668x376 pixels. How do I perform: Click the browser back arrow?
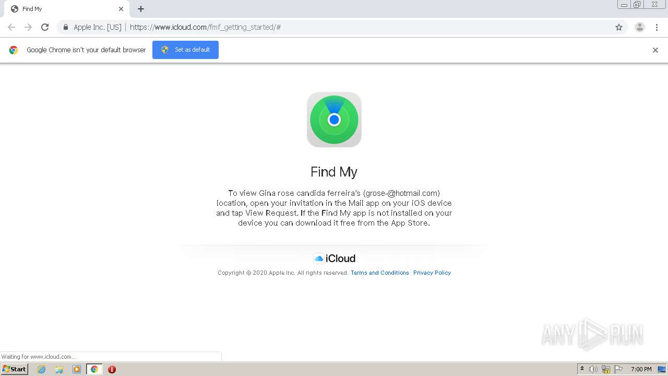11,27
